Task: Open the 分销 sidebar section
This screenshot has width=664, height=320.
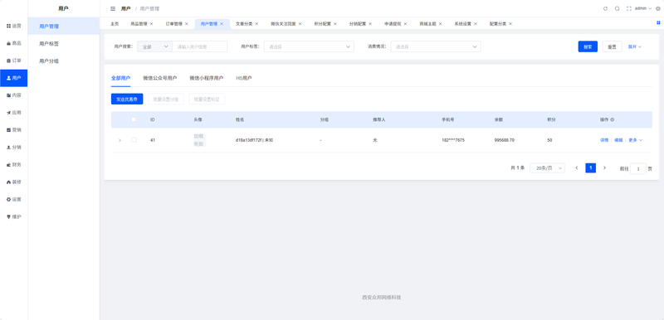Action: click(x=13, y=147)
